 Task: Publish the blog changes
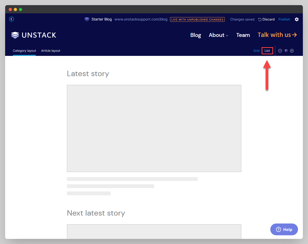tap(284, 19)
